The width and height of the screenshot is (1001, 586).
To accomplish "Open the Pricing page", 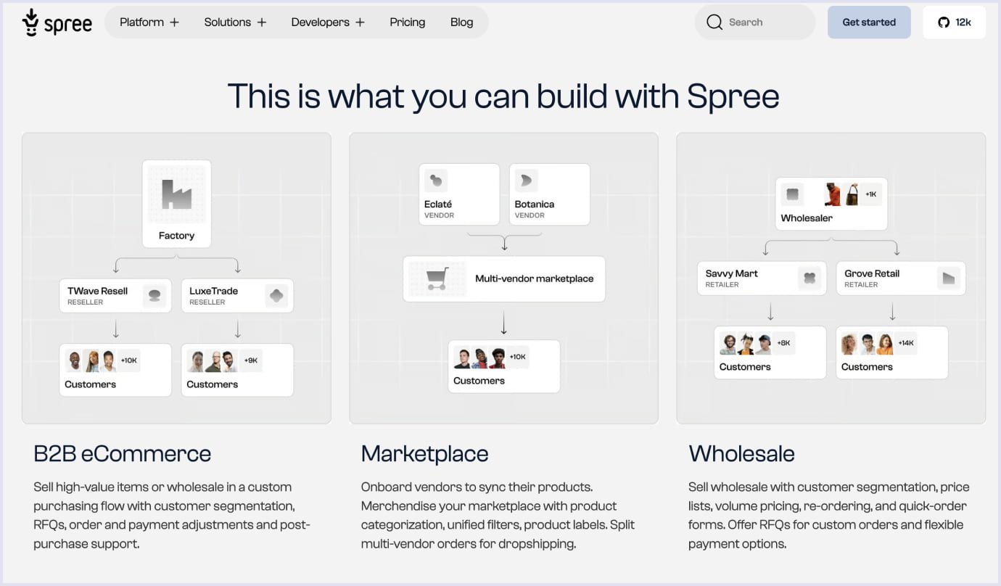I will (x=408, y=22).
